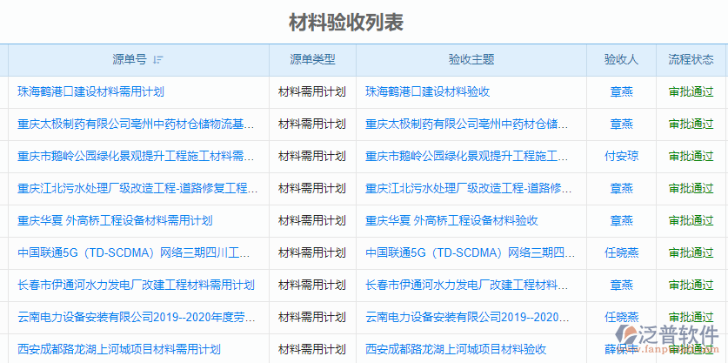Click 审批通过 status in 重庆华夏 row
The height and width of the screenshot is (363, 728).
point(691,220)
